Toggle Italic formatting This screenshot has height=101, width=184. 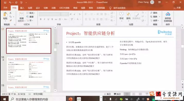click(45, 19)
